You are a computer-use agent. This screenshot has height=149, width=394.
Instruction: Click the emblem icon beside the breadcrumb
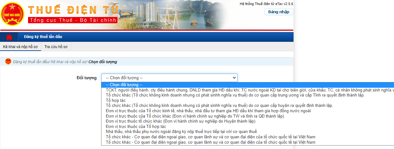pyautogui.click(x=8, y=62)
